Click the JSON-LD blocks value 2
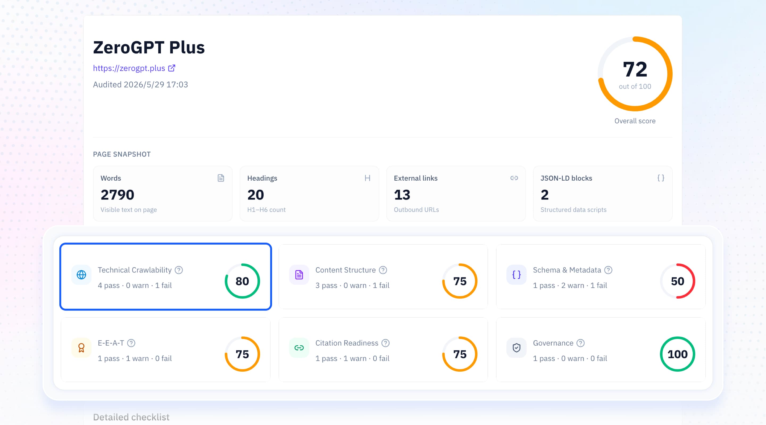This screenshot has width=766, height=425. [x=544, y=195]
